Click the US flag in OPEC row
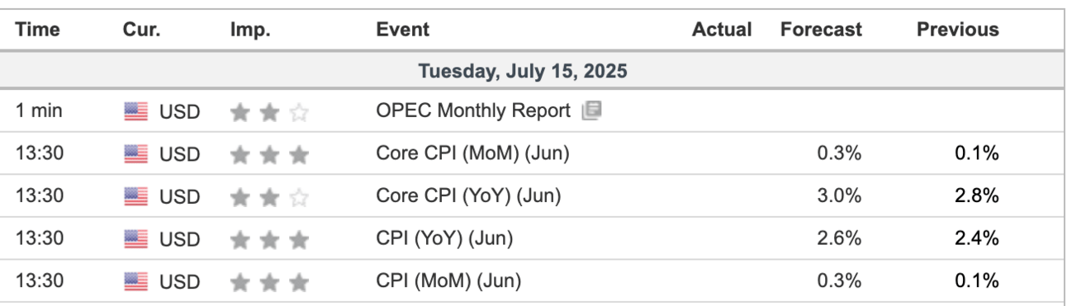The image size is (1067, 306). click(x=136, y=111)
